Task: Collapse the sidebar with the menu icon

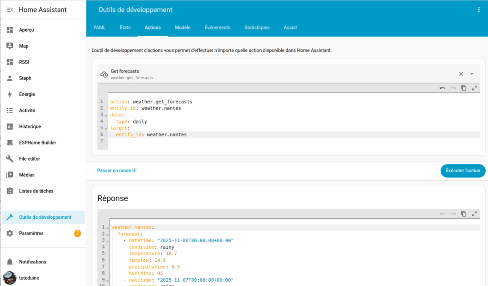Action: pos(10,10)
